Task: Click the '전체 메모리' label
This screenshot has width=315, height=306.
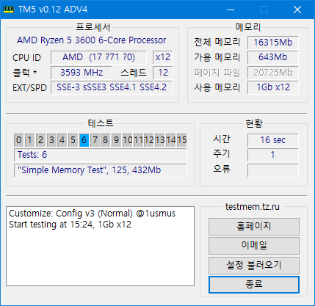Action: tap(217, 43)
